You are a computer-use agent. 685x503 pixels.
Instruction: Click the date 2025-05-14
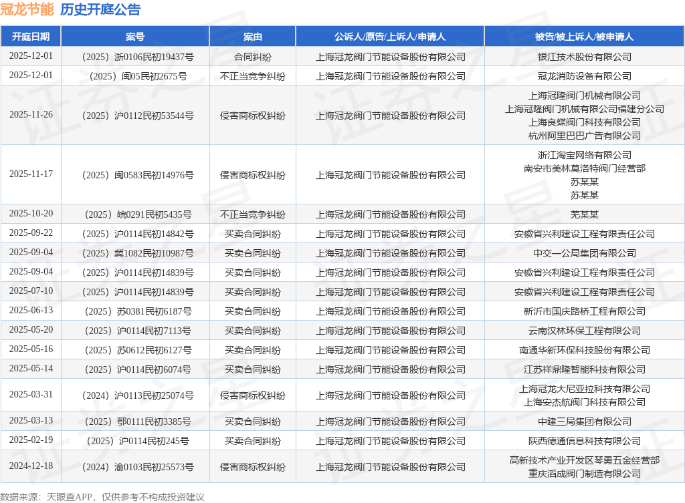[x=31, y=369]
